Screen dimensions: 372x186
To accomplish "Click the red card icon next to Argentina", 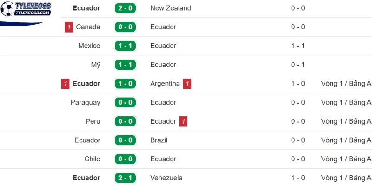I will coord(187,84).
